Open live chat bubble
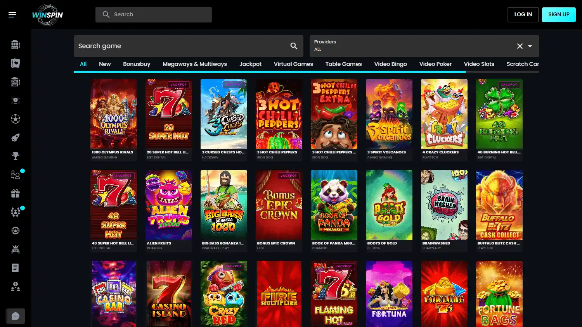The width and height of the screenshot is (582, 327). point(16,316)
